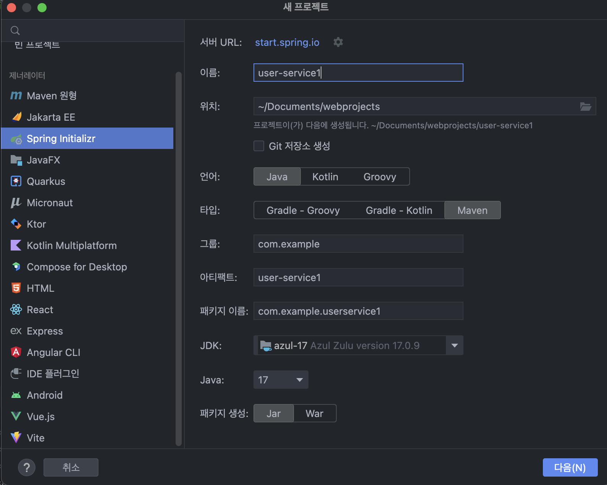Image resolution: width=607 pixels, height=485 pixels.
Task: Click the Quarkus icon
Action: pos(16,181)
